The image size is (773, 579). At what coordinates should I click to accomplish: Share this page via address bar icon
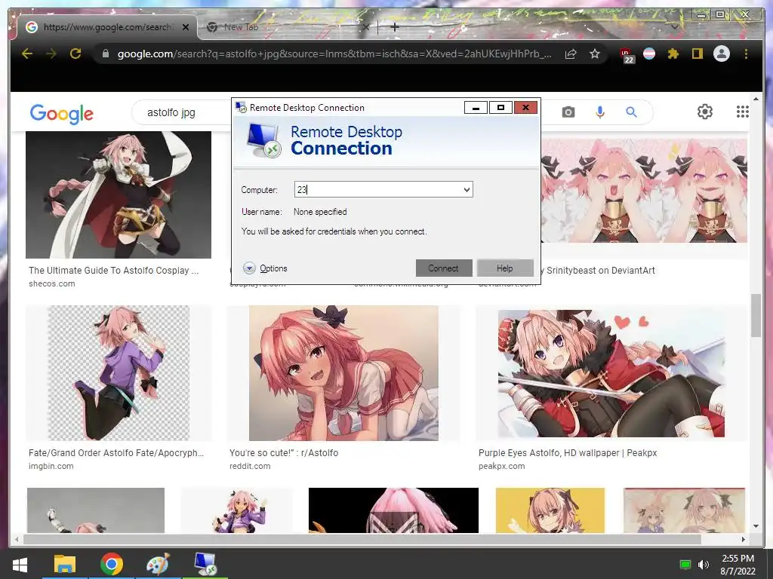[x=571, y=54]
